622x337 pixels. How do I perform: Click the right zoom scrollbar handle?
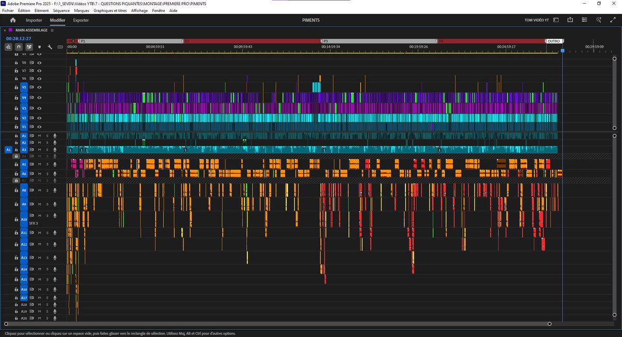pyautogui.click(x=550, y=324)
